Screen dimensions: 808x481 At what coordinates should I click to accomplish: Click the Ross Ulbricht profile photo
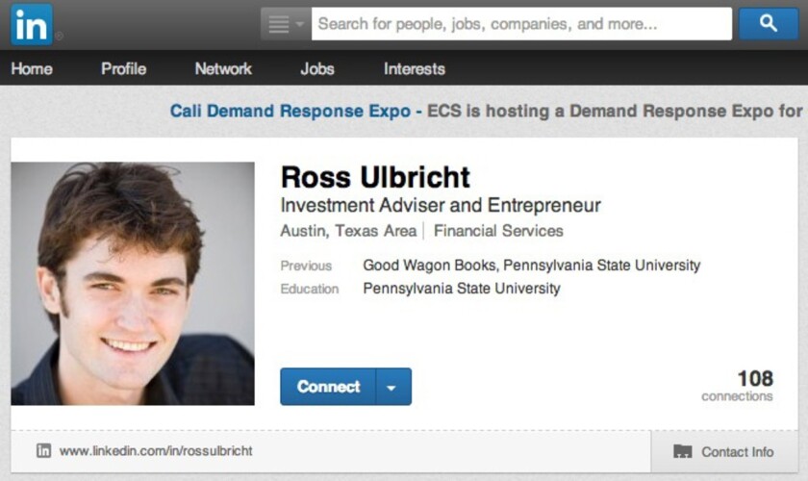pos(133,284)
